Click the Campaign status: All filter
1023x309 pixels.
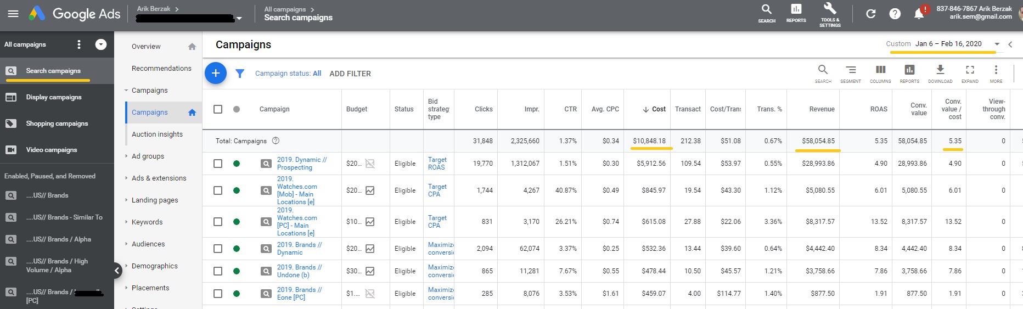pos(288,74)
